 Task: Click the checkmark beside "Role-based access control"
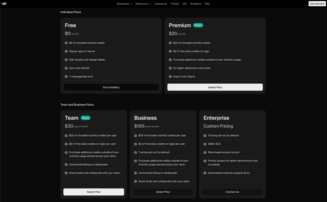point(205,152)
